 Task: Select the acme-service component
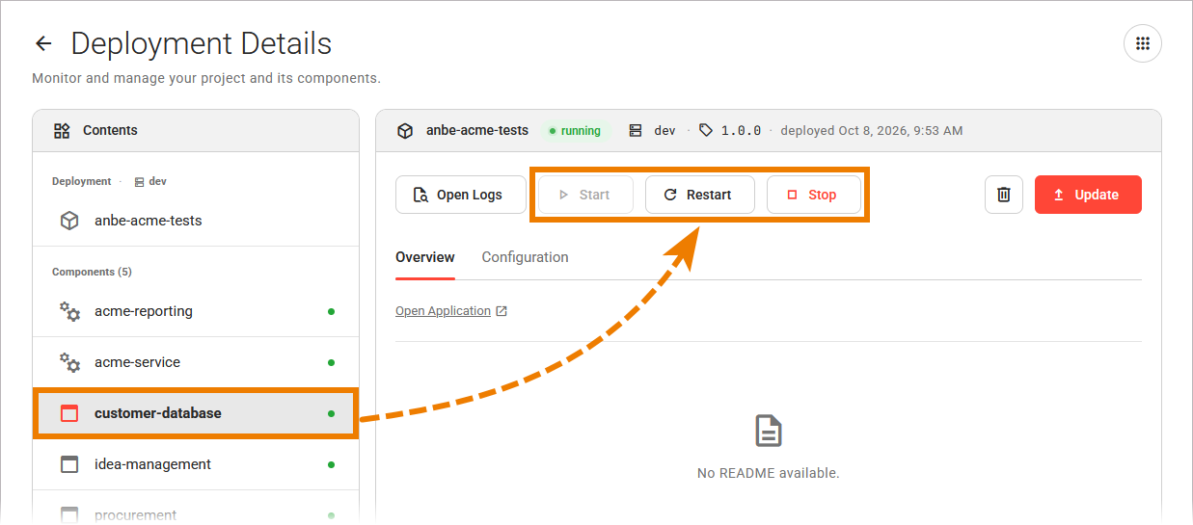pyautogui.click(x=196, y=362)
